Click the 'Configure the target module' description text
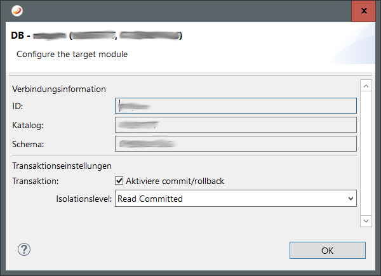Image resolution: width=381 pixels, height=276 pixels. (72, 55)
